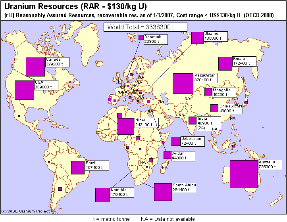Click the Niger 243100 t label
This screenshot has width=287, height=222.
coord(146,123)
